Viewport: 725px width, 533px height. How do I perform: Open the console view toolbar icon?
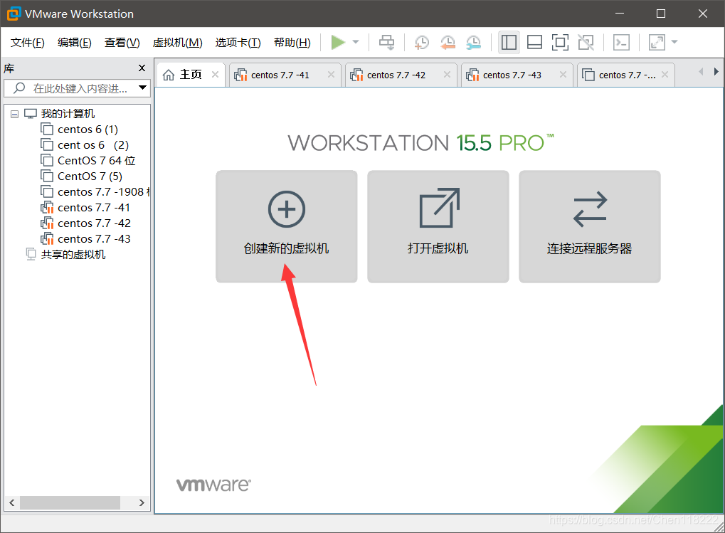(621, 42)
